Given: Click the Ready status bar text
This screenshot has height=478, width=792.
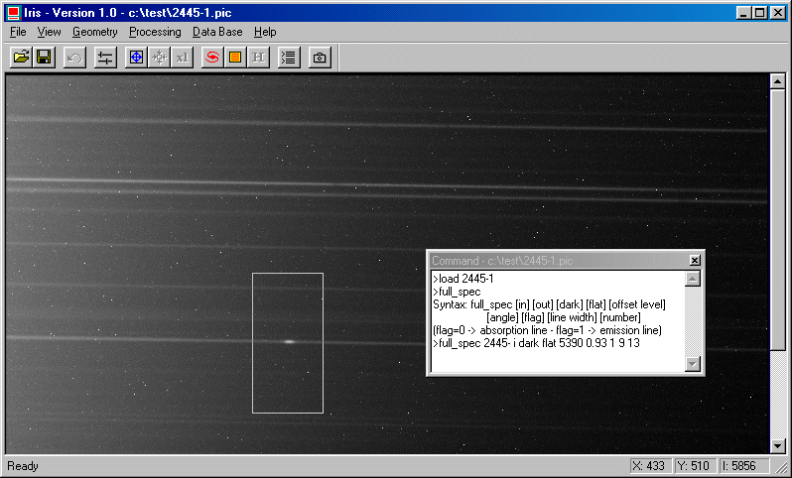Looking at the screenshot, I should 23,466.
